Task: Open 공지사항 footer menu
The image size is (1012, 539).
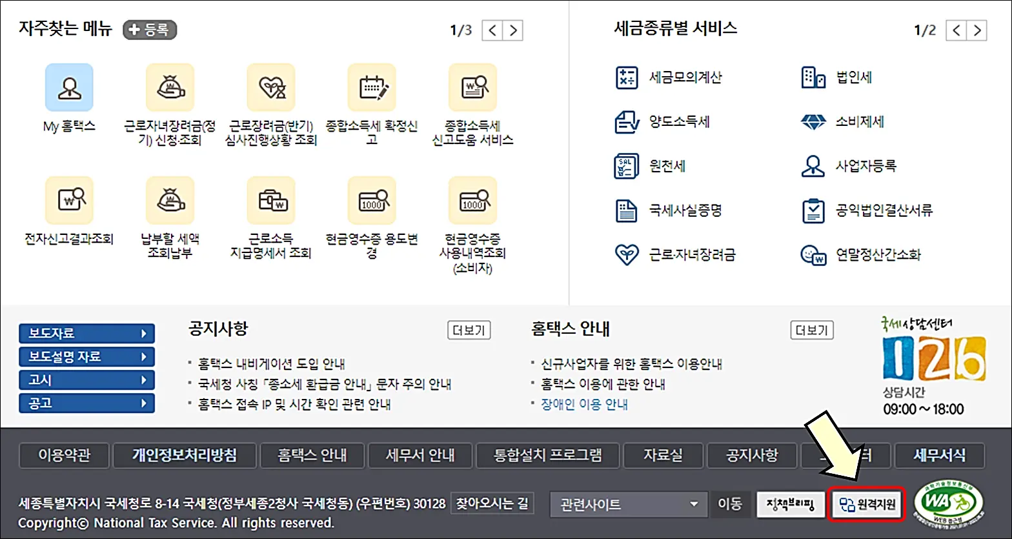Action: tap(752, 456)
